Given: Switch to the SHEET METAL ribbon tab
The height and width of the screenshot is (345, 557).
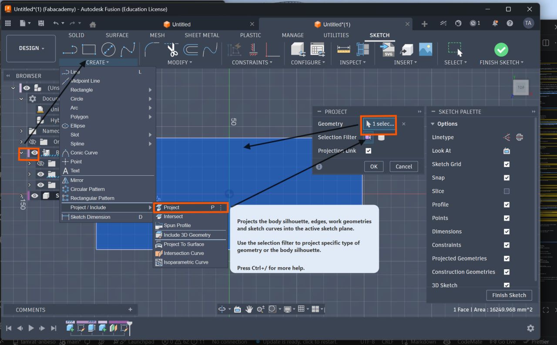Looking at the screenshot, I should 202,35.
